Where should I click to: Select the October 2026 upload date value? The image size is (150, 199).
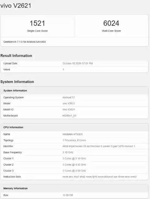(x=78, y=63)
